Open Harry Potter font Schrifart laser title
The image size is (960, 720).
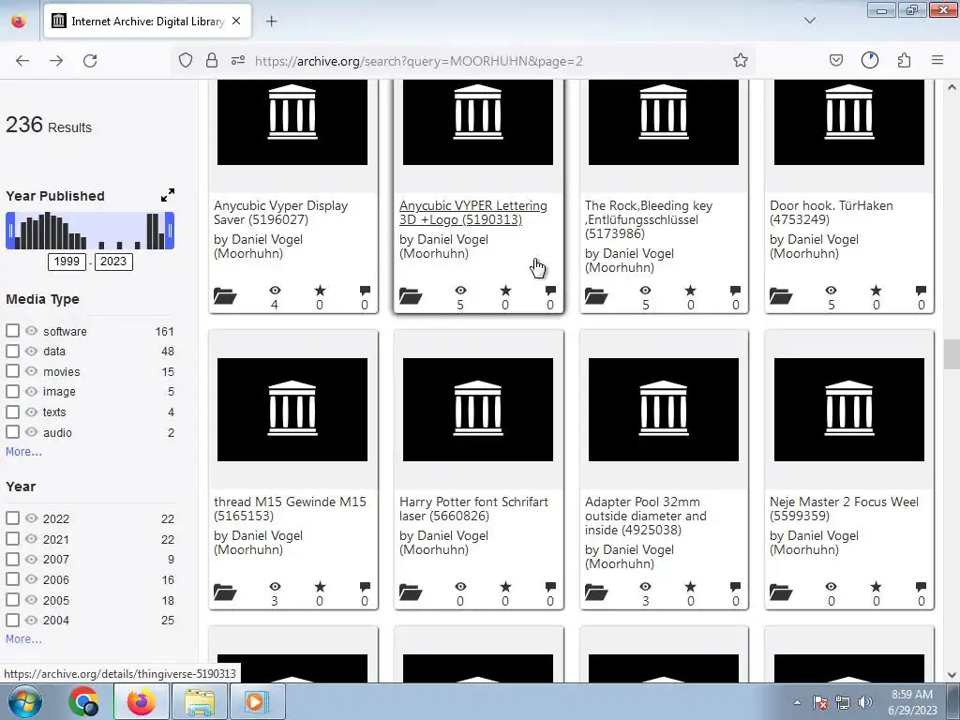tap(473, 509)
